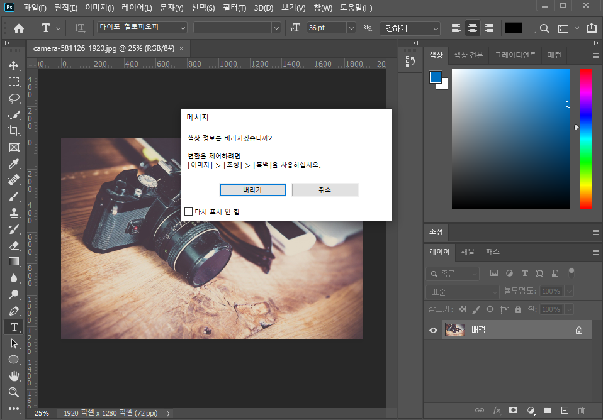Click the blue foreground color swatch
Viewport: 603px width, 420px height.
pyautogui.click(x=436, y=77)
